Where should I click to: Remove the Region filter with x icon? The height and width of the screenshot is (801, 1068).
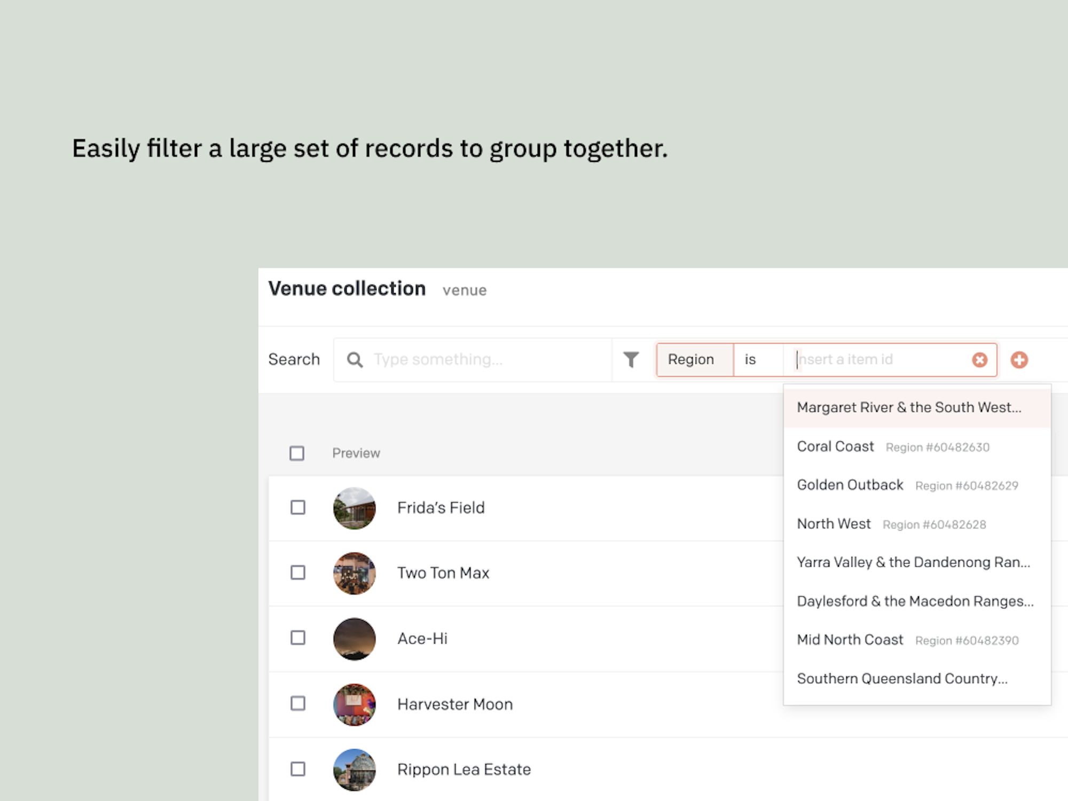pos(979,359)
